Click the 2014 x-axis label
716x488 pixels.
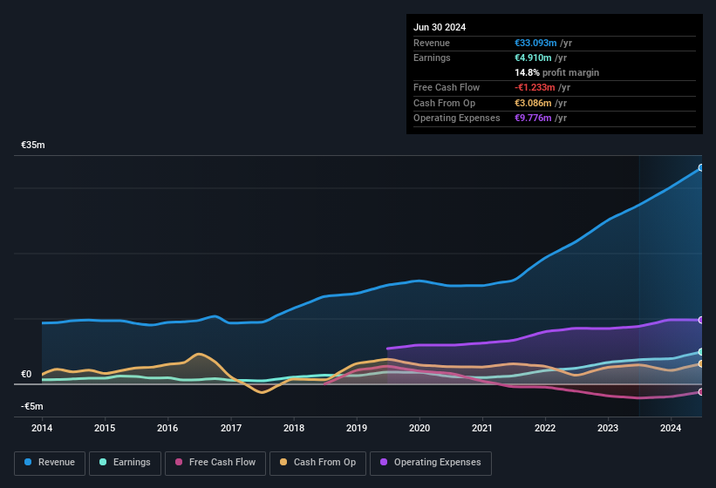click(x=42, y=428)
